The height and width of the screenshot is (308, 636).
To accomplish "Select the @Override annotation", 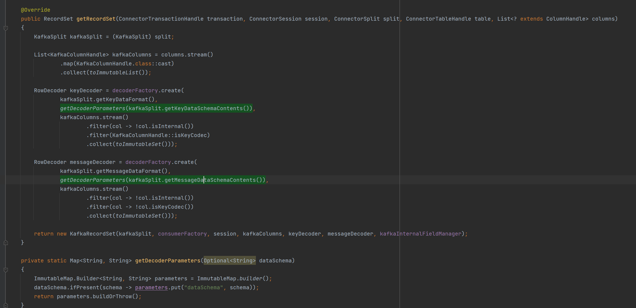I will [36, 10].
